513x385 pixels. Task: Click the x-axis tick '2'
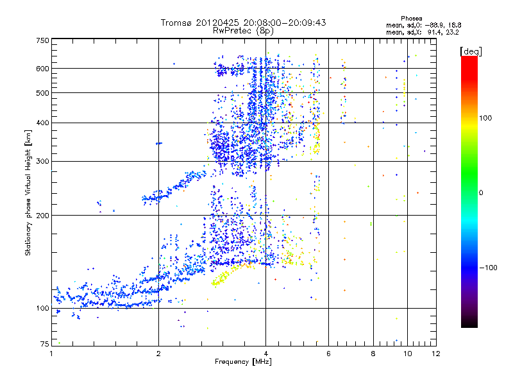click(x=158, y=354)
